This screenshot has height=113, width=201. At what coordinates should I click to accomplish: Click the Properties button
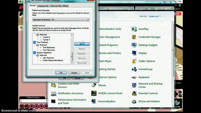click(82, 54)
